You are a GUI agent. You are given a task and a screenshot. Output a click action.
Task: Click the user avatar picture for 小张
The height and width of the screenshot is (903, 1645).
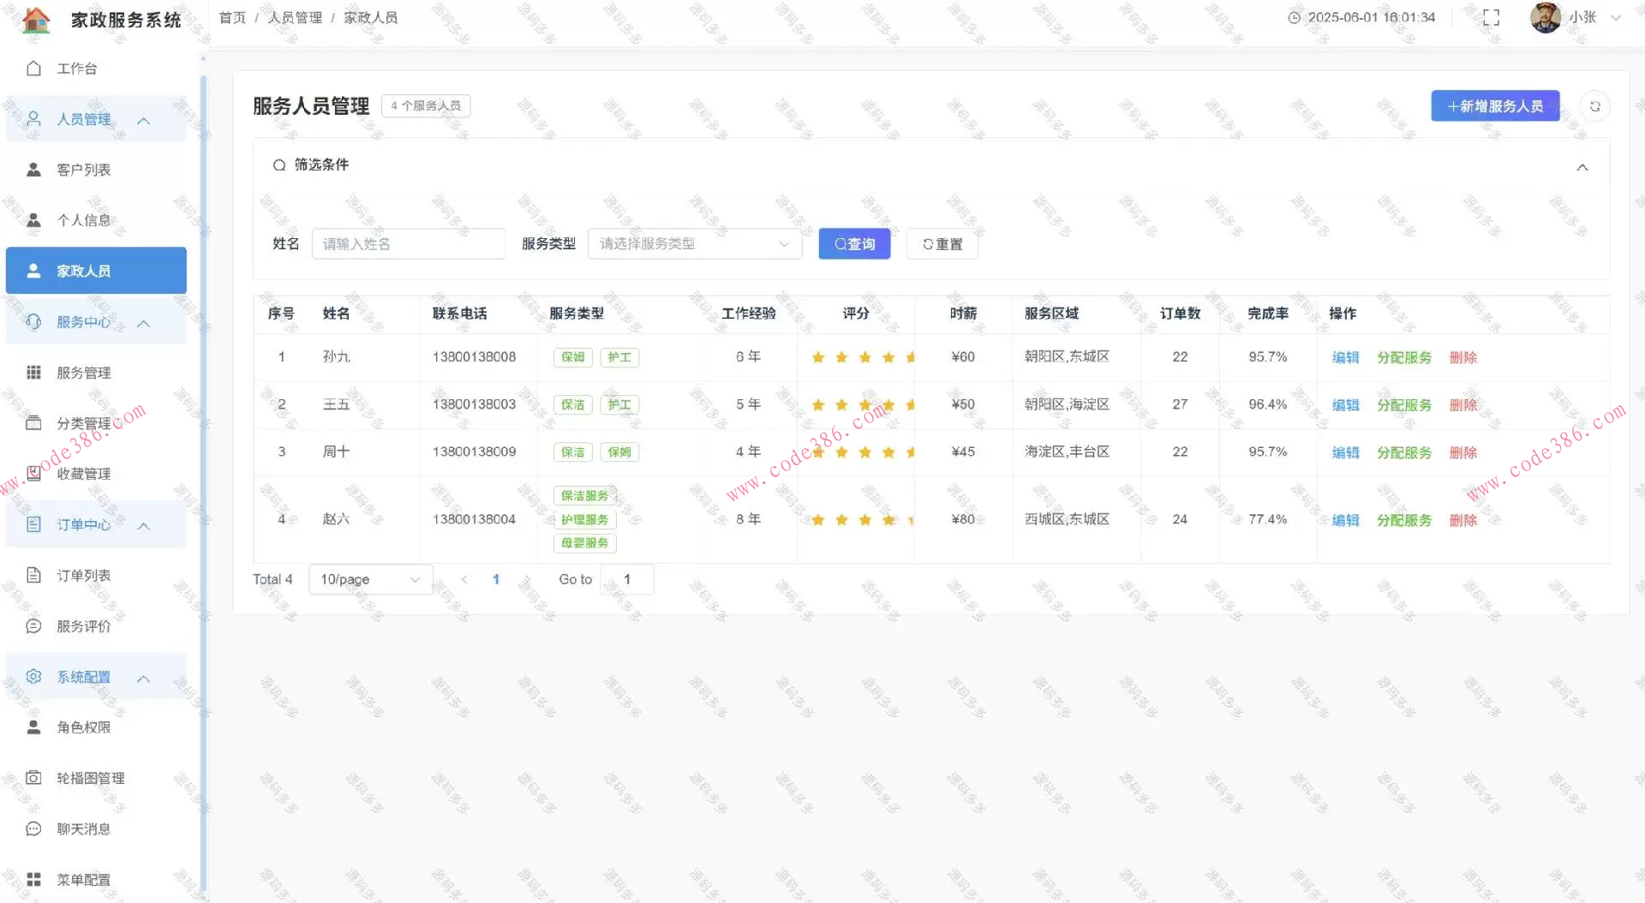(x=1545, y=18)
